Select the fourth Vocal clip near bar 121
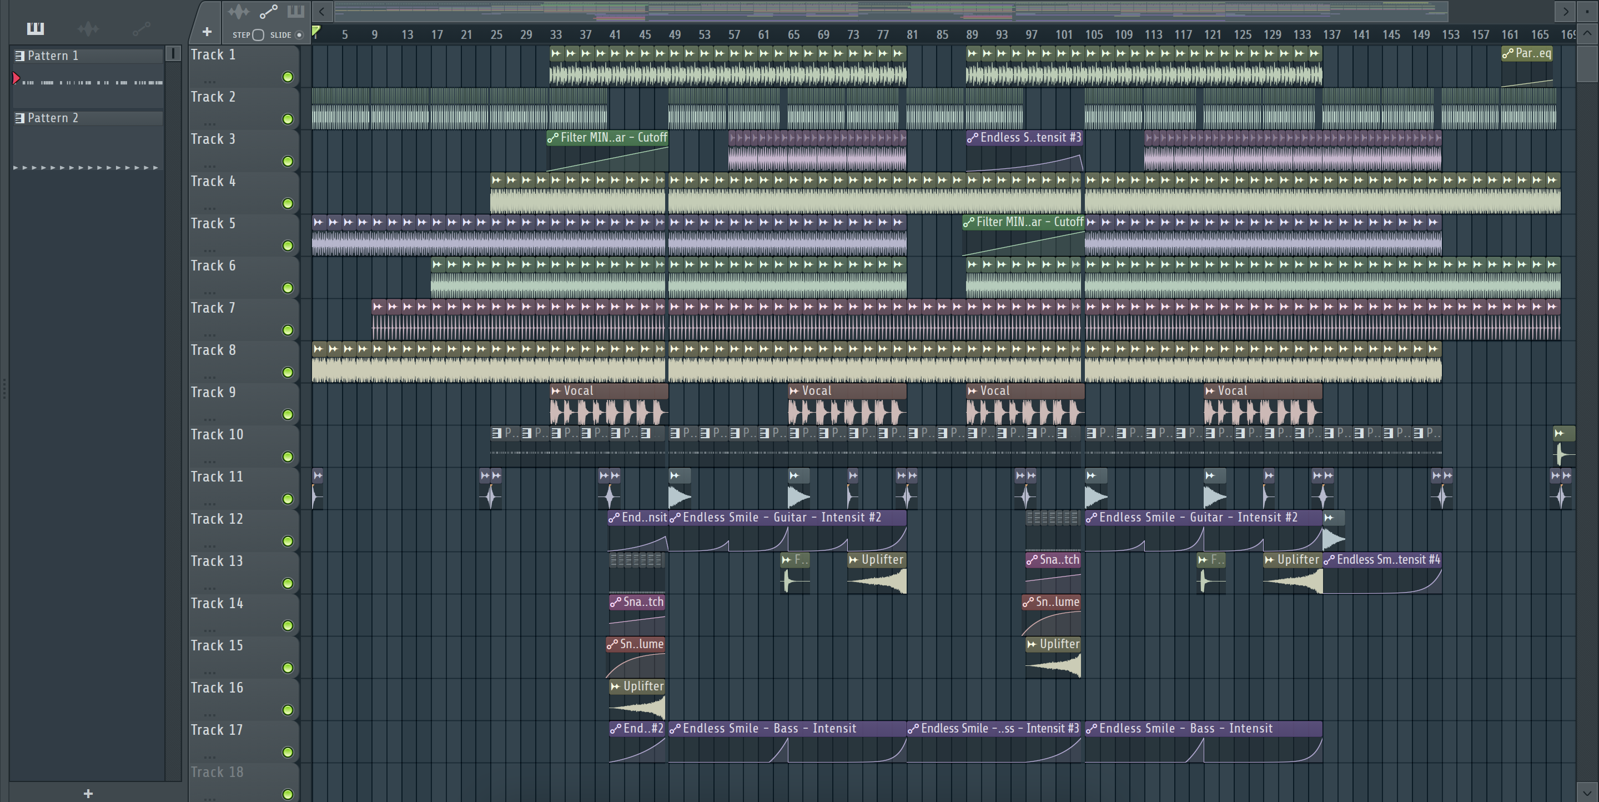The image size is (1599, 802). pos(1263,403)
